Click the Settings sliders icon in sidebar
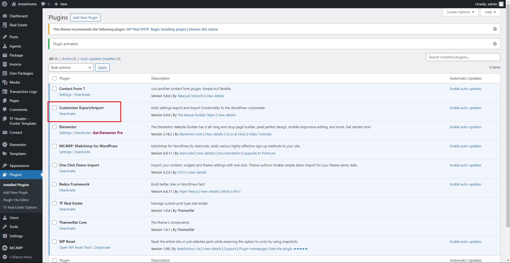The image size is (510, 263). pyautogui.click(x=5, y=236)
